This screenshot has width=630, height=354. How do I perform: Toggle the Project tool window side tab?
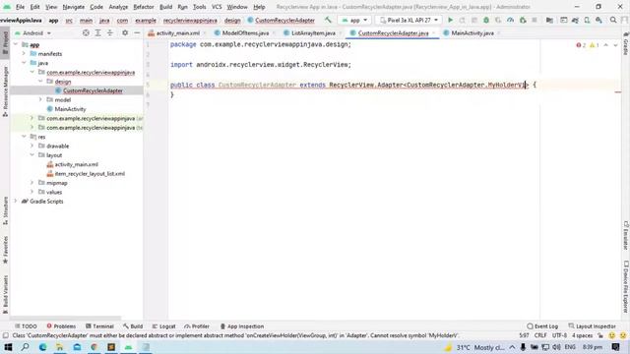click(x=5, y=42)
